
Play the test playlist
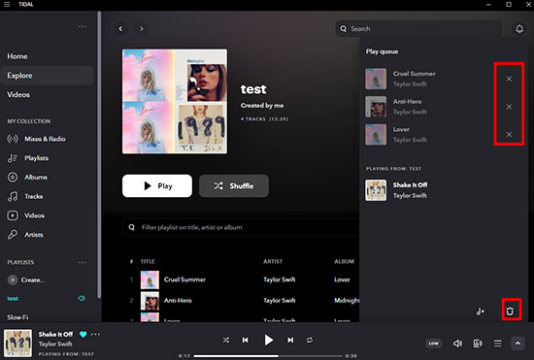pos(157,185)
